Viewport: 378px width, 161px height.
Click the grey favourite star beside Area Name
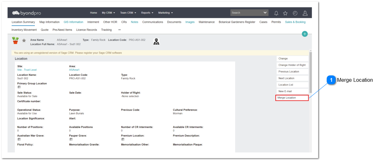pyautogui.click(x=24, y=41)
